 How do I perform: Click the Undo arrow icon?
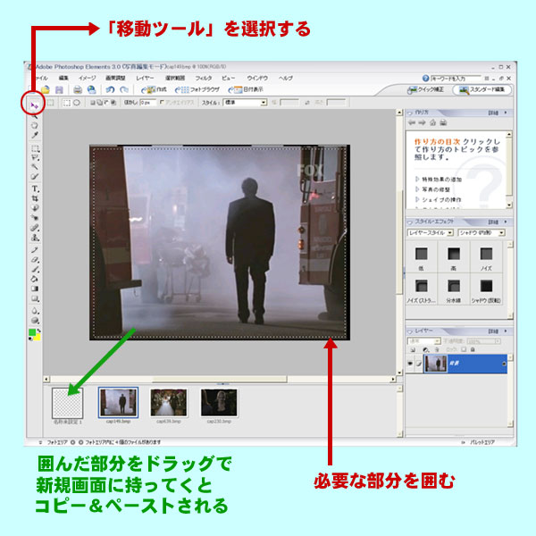click(110, 89)
